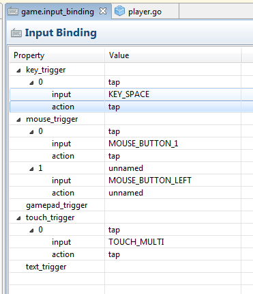The width and height of the screenshot is (253, 294).
Task: Select the game.input_binding tab
Action: click(57, 12)
